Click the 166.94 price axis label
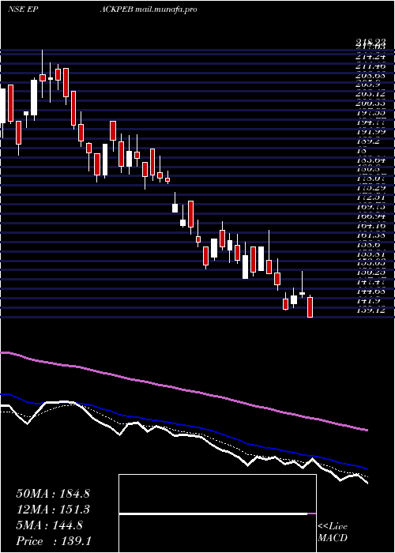Image resolution: width=395 pixels, height=553 pixels. coord(371,216)
